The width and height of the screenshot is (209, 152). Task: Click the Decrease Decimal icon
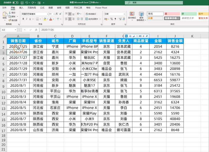coord(124,19)
